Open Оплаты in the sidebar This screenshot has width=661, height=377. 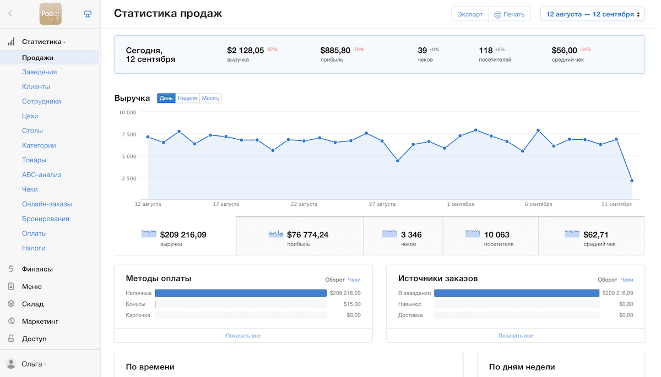point(34,233)
